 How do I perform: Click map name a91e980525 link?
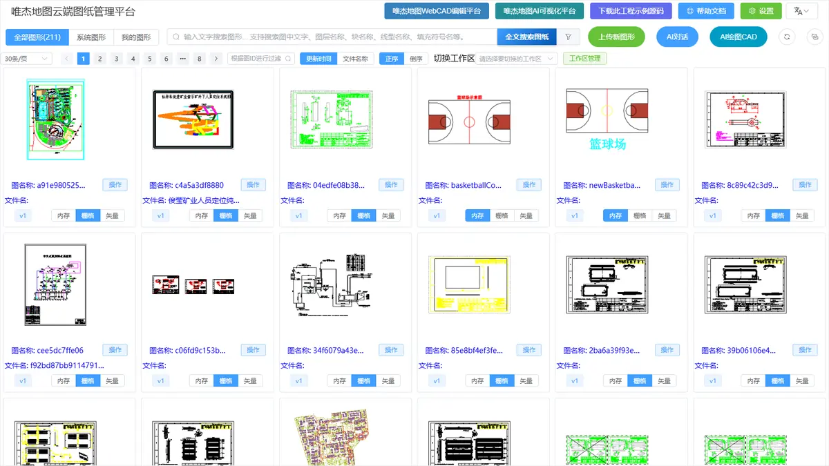(x=48, y=185)
